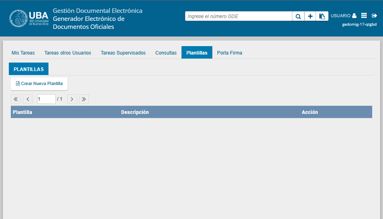The height and width of the screenshot is (219, 383).
Task: Click Crear Nueva Plantilla button
Action: [x=39, y=84]
